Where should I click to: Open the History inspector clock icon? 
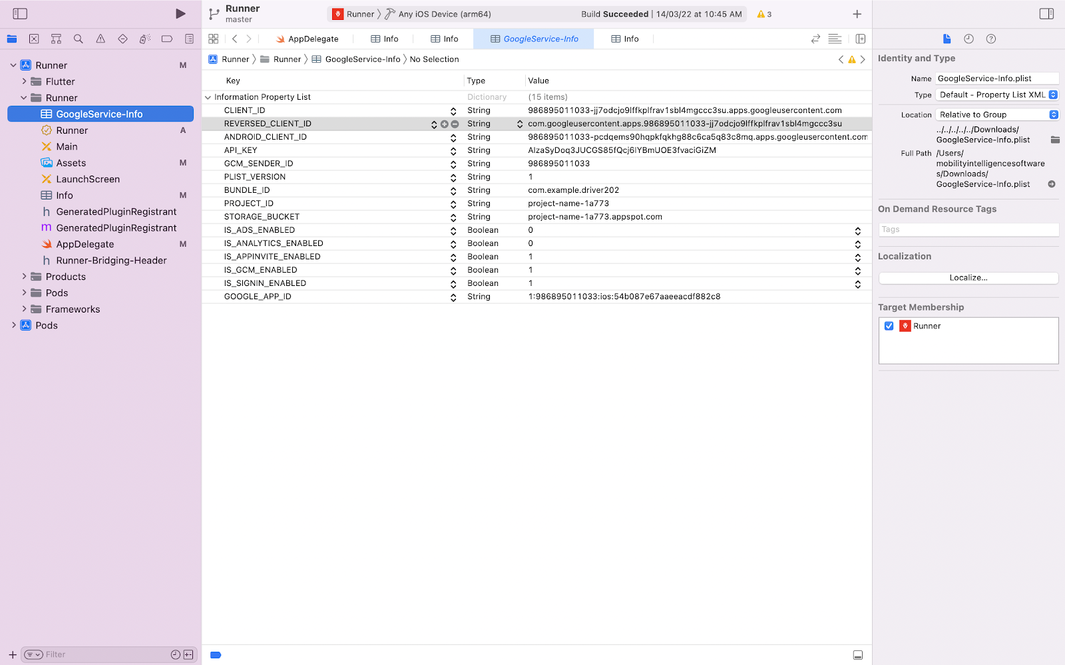pos(968,39)
